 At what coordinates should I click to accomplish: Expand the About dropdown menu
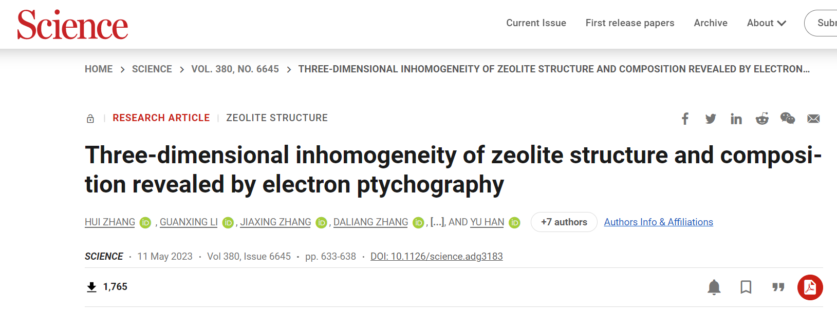[767, 23]
